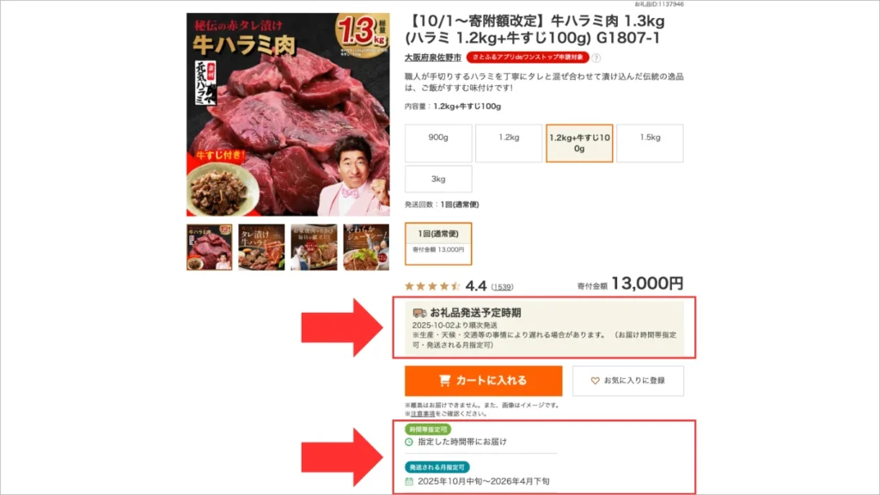Select the 900g quantity option
The image size is (880, 495).
438,144
